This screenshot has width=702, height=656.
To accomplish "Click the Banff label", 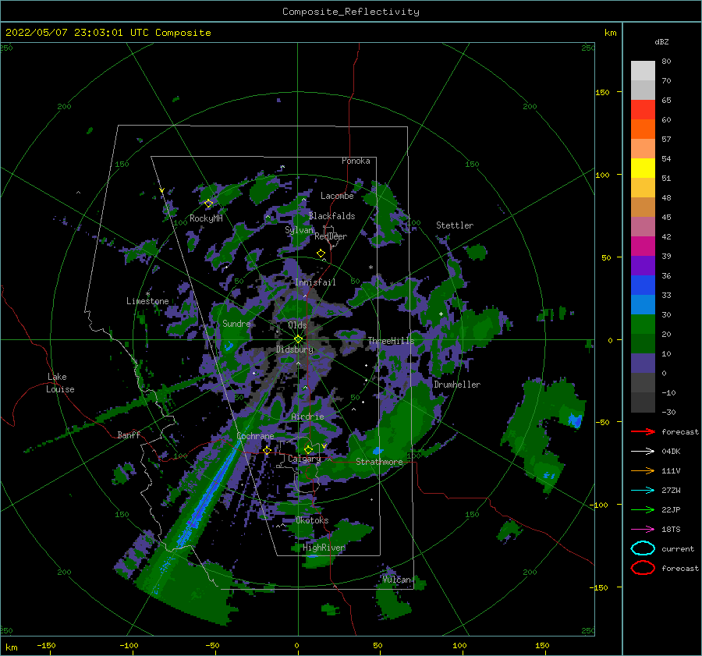I will (x=129, y=434).
